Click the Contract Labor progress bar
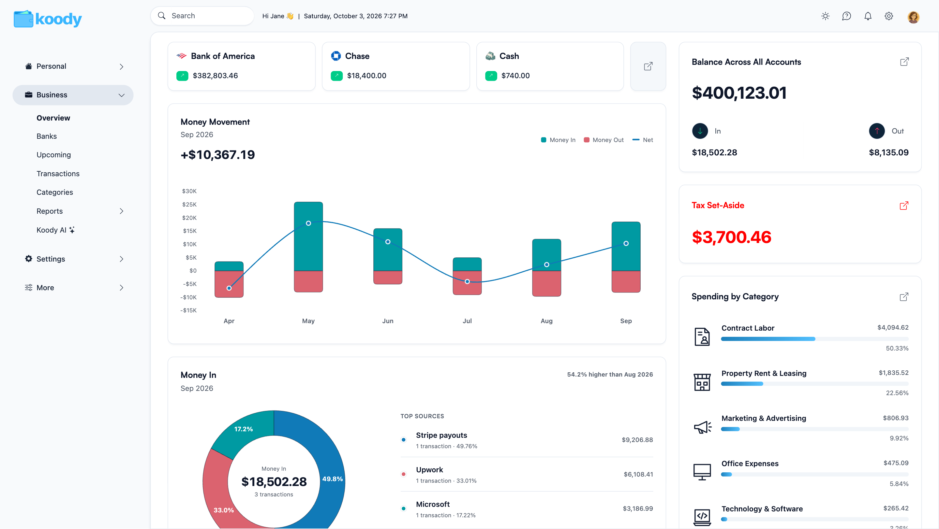Viewport: 939px width, 529px height. (815, 339)
